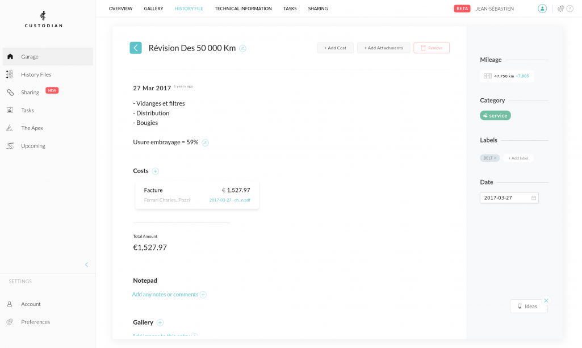Switch to the top Tasks tab
582x348 pixels.
pos(290,9)
